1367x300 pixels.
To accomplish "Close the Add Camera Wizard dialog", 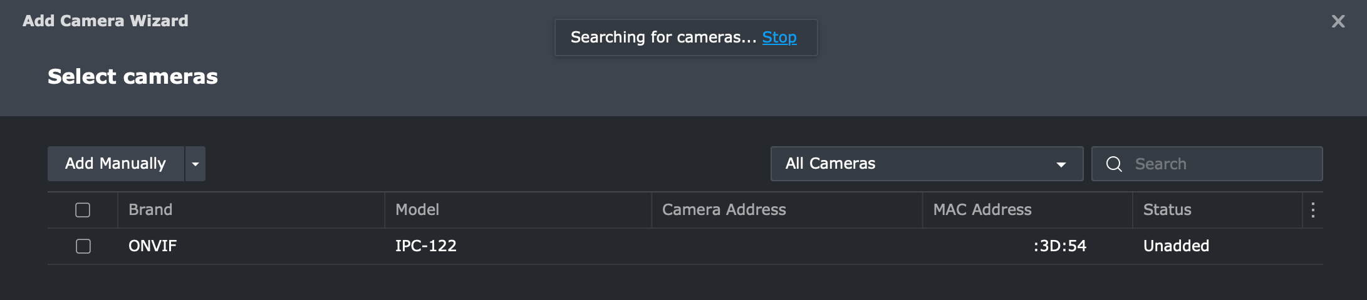I will point(1338,21).
